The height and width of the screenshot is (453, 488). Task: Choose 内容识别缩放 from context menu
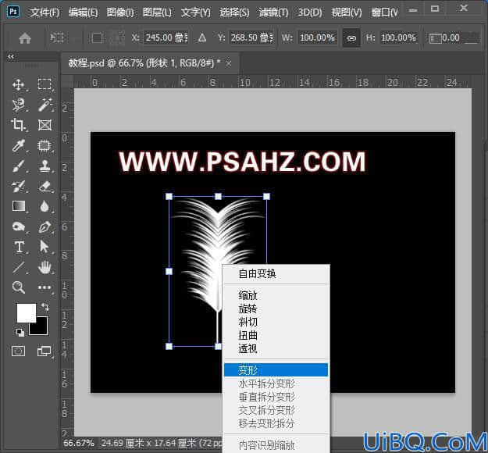(x=276, y=445)
